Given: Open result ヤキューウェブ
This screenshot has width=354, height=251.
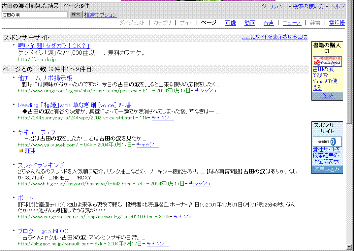Looking at the screenshot, I should [x=37, y=132].
